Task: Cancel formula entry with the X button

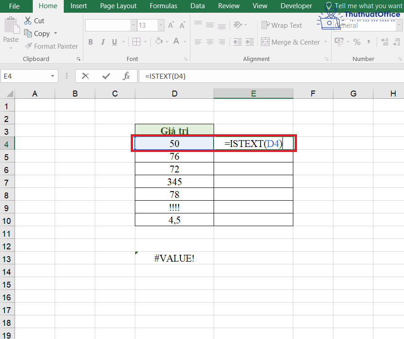Action: 85,76
